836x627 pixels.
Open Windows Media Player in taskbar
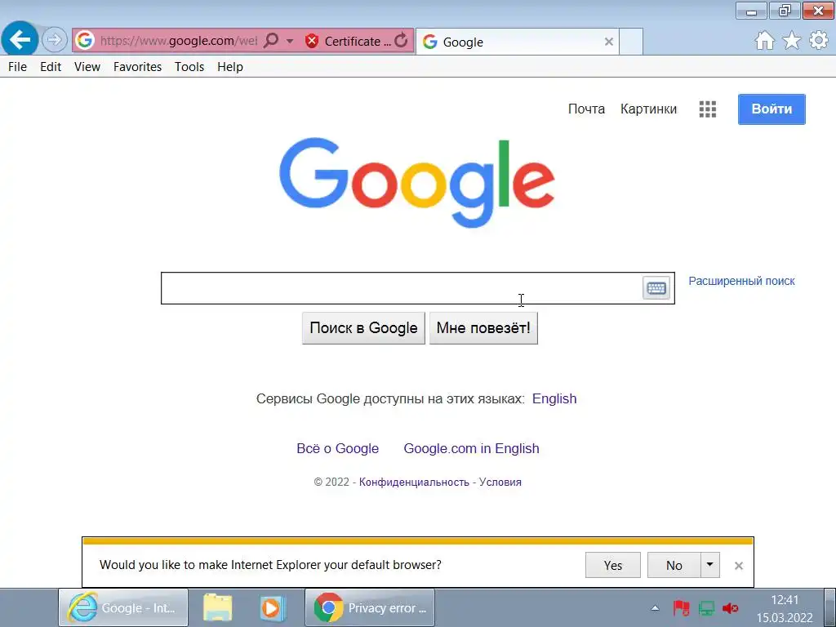[273, 607]
